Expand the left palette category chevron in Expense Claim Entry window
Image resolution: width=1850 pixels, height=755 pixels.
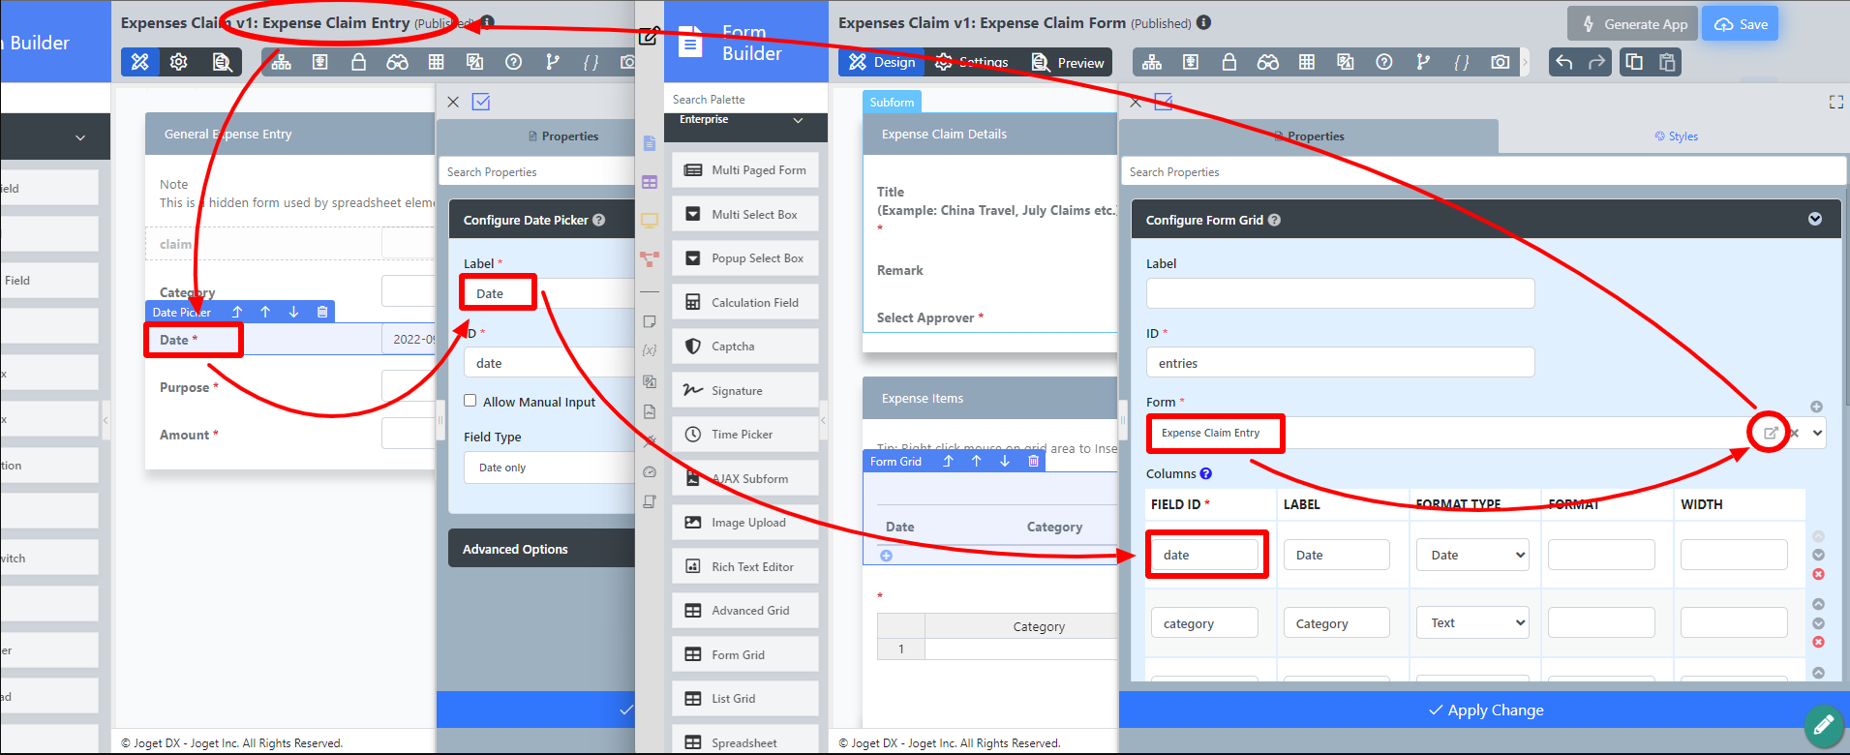click(80, 137)
